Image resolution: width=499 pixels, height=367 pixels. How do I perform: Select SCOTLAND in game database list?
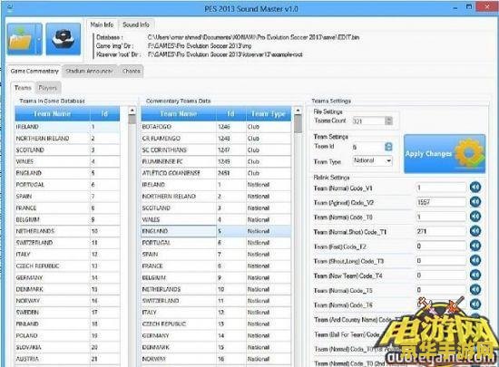(x=67, y=150)
